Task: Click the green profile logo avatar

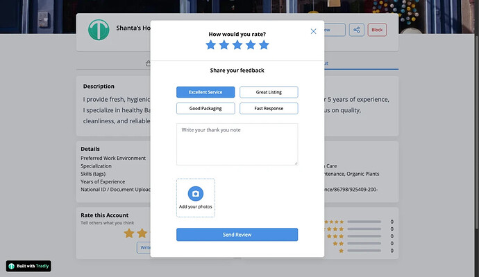Action: coord(99,30)
